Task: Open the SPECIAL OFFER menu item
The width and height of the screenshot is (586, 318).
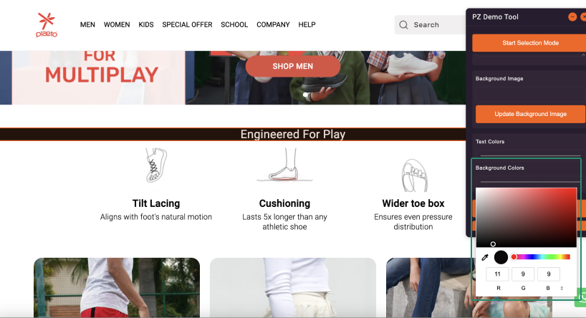Action: pos(187,24)
